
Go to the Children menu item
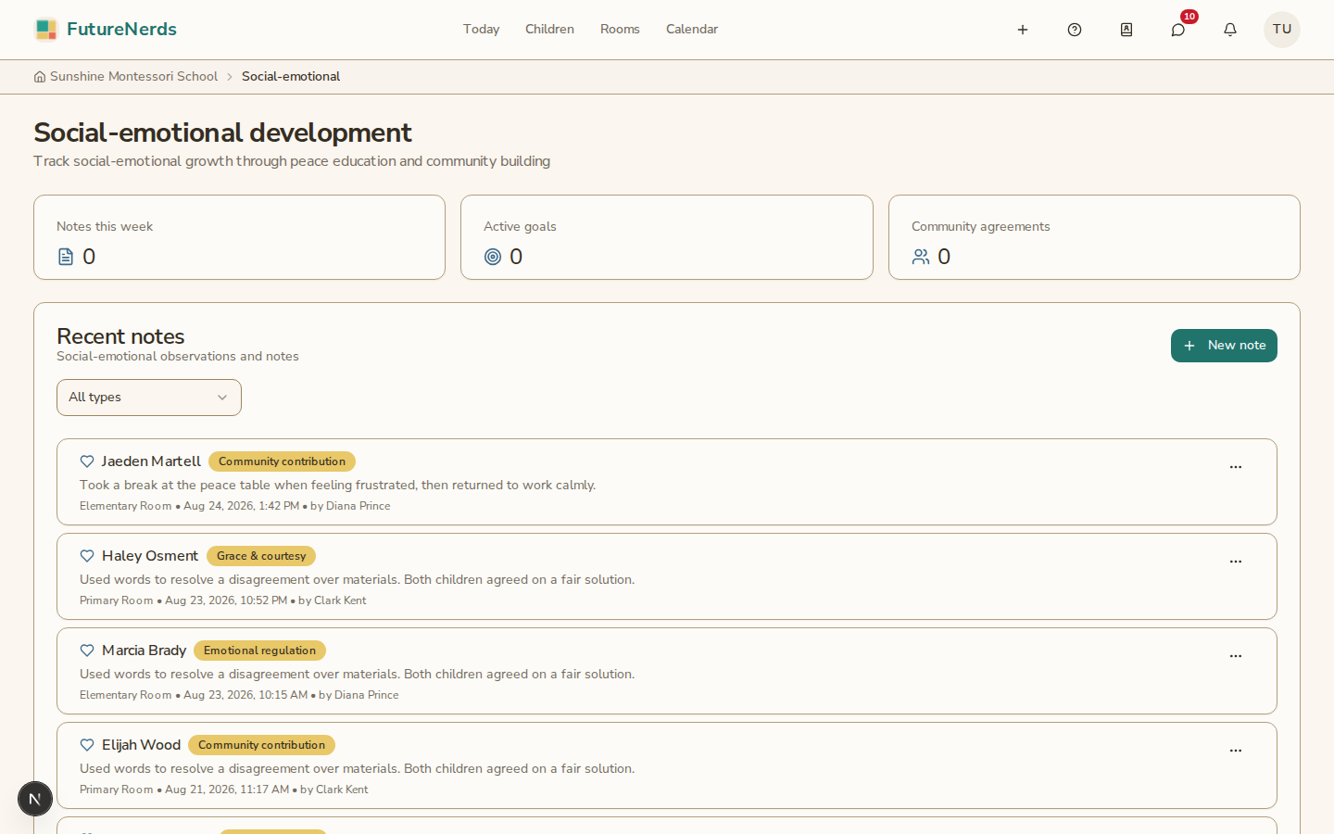coord(549,30)
